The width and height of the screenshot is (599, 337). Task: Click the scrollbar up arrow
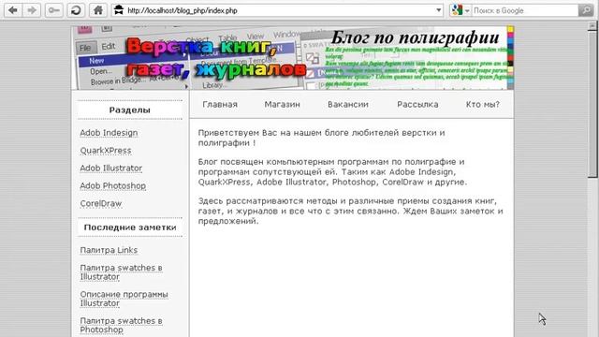coord(592,25)
